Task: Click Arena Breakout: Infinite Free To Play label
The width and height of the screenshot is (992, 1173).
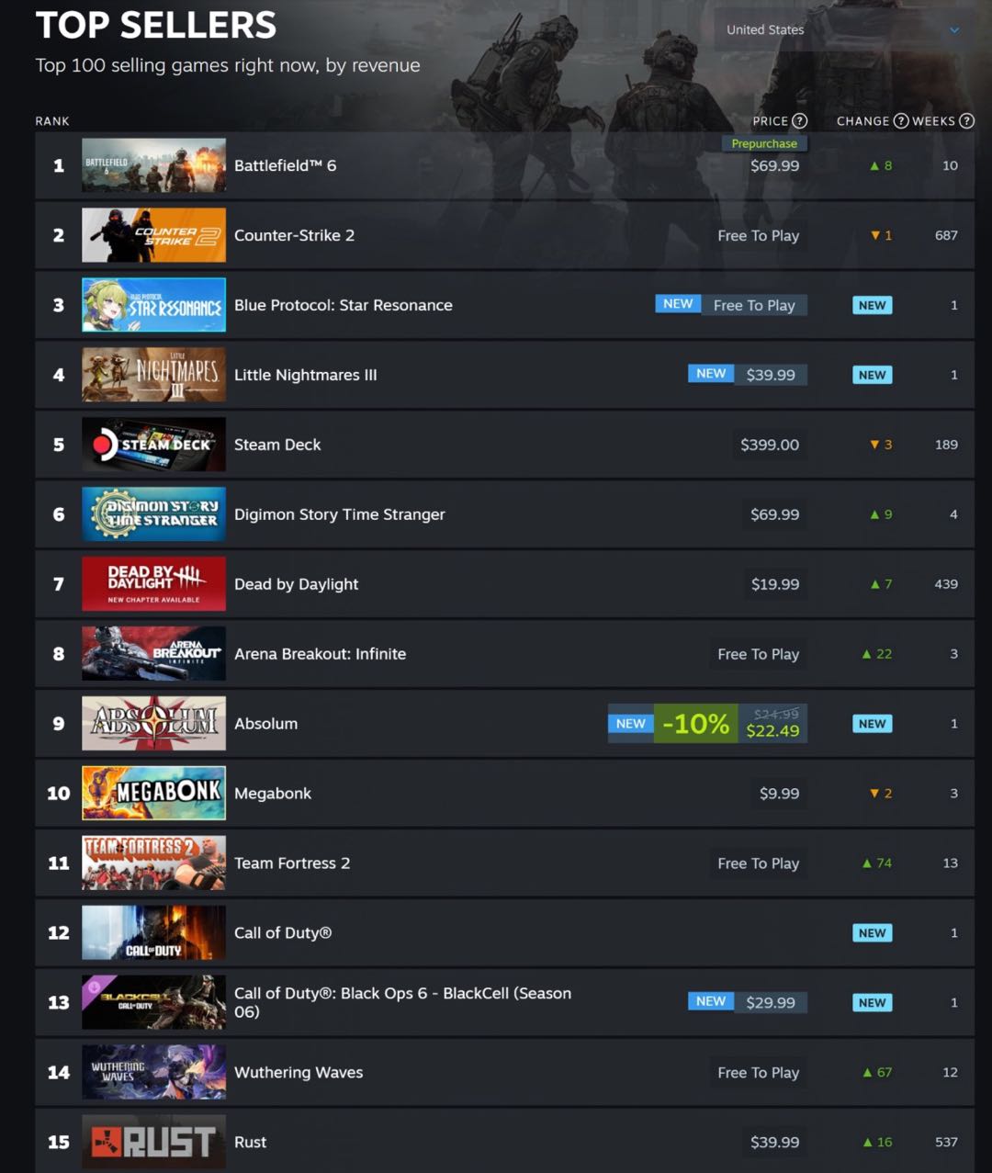Action: [758, 654]
